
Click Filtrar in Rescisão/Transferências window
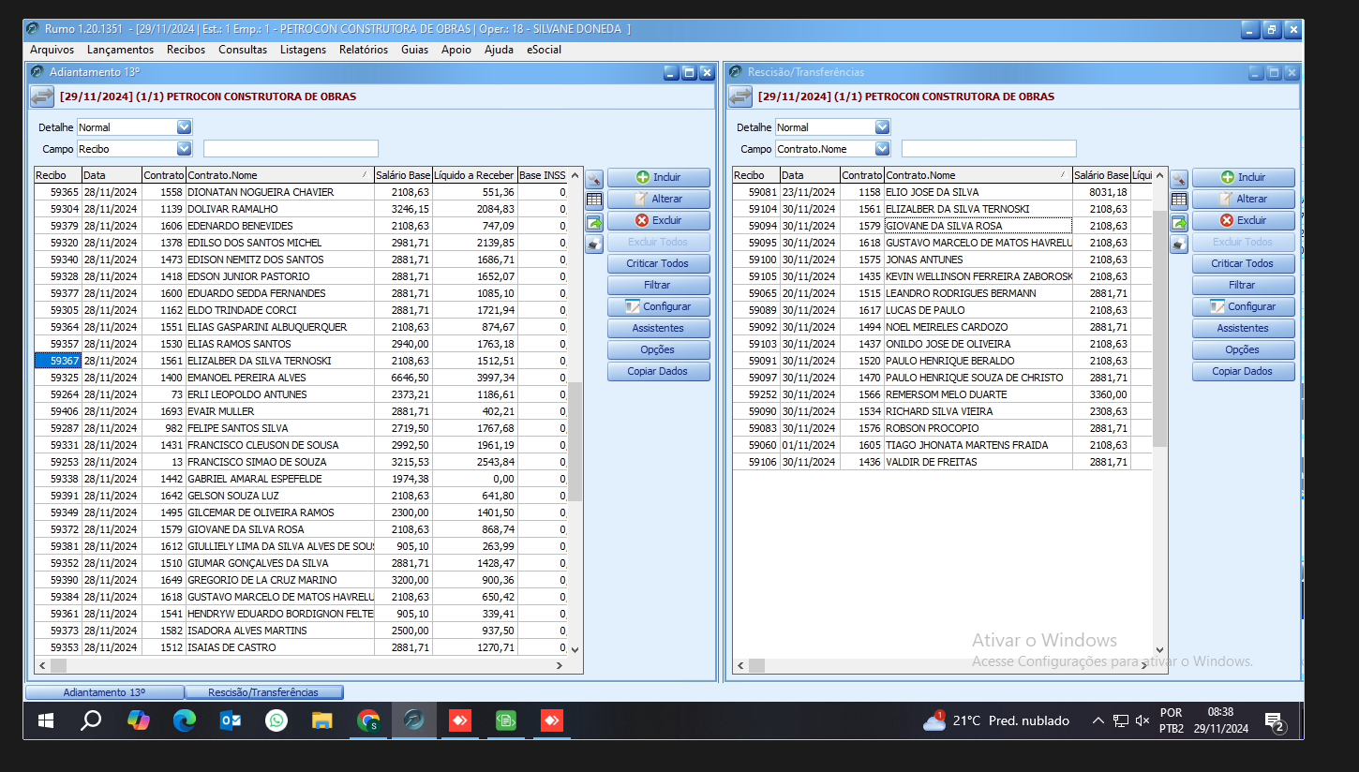pos(1243,285)
